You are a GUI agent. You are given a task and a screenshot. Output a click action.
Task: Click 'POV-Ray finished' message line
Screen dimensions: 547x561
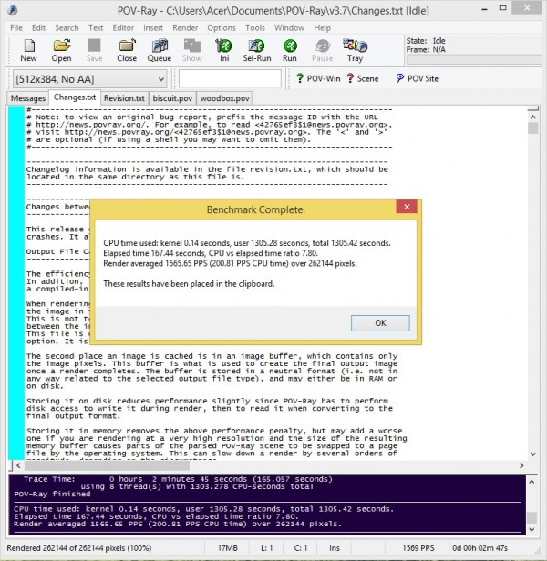52,495
